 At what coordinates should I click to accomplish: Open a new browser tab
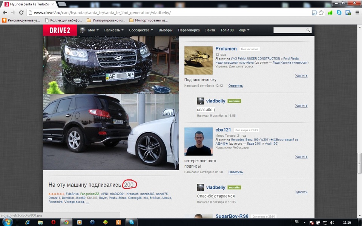62,4
